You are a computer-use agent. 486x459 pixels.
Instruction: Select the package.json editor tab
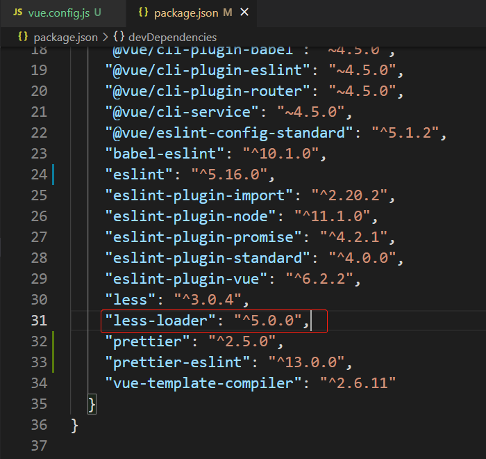click(186, 13)
